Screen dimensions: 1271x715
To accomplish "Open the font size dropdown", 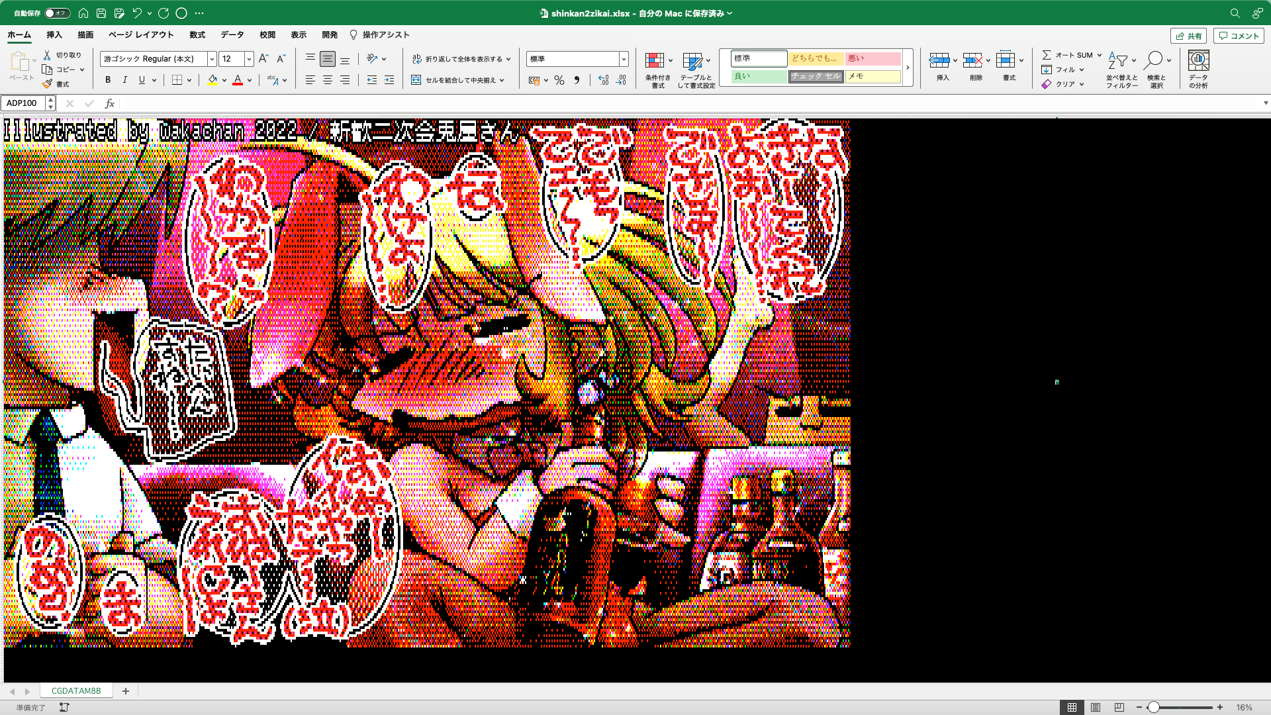I will point(249,59).
